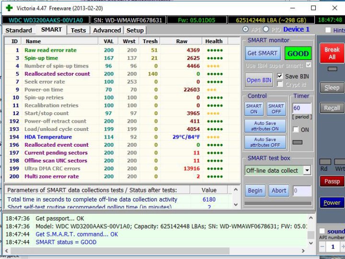This screenshot has height=259, width=345.
Task: Enable the Hints checkbox
Action: click(x=328, y=30)
